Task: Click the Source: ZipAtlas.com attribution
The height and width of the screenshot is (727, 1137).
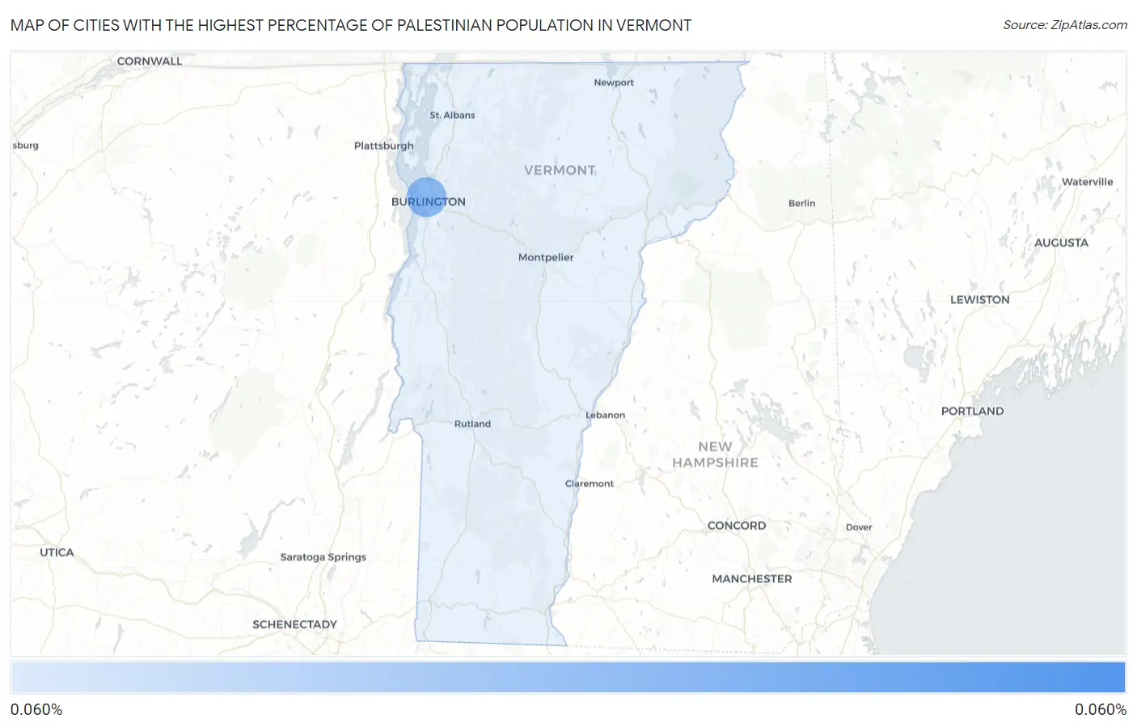Action: coord(1065,25)
